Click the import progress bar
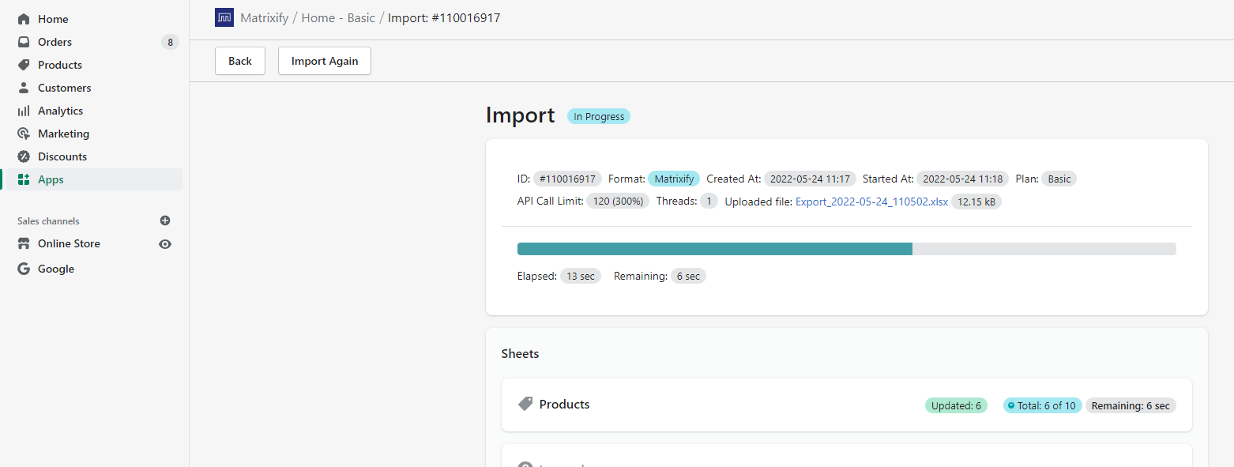 coord(846,249)
